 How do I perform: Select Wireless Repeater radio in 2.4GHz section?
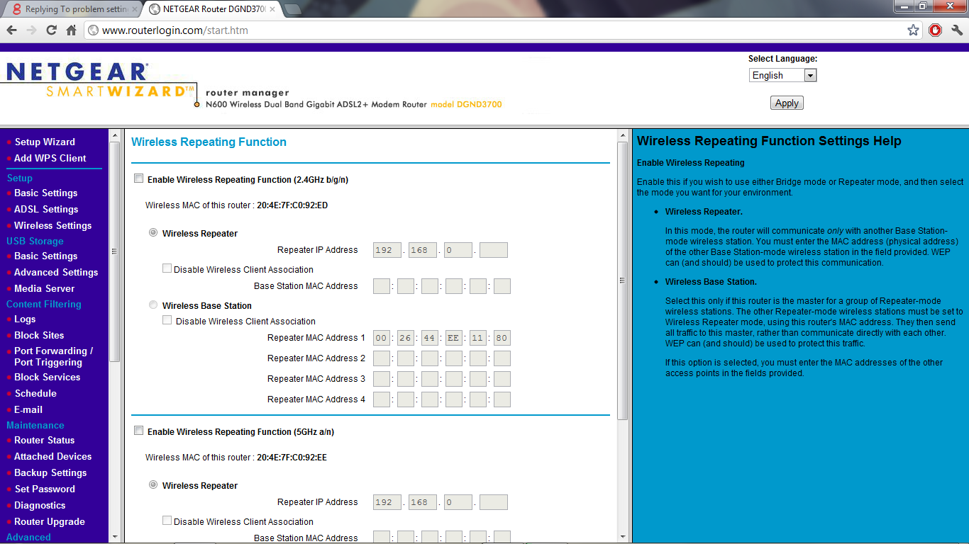pyautogui.click(x=153, y=232)
